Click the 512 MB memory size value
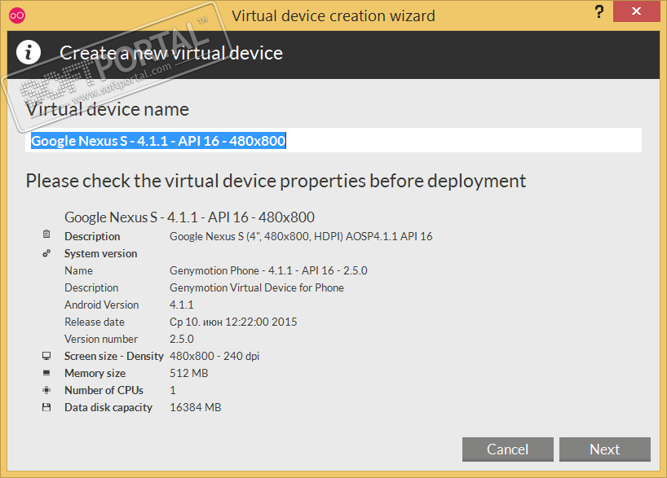This screenshot has height=478, width=667. coord(188,373)
